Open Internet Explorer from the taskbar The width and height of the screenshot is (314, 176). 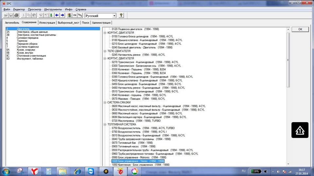77,171
